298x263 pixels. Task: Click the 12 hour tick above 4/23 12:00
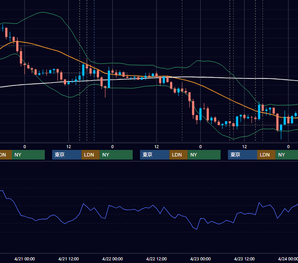pos(245,147)
